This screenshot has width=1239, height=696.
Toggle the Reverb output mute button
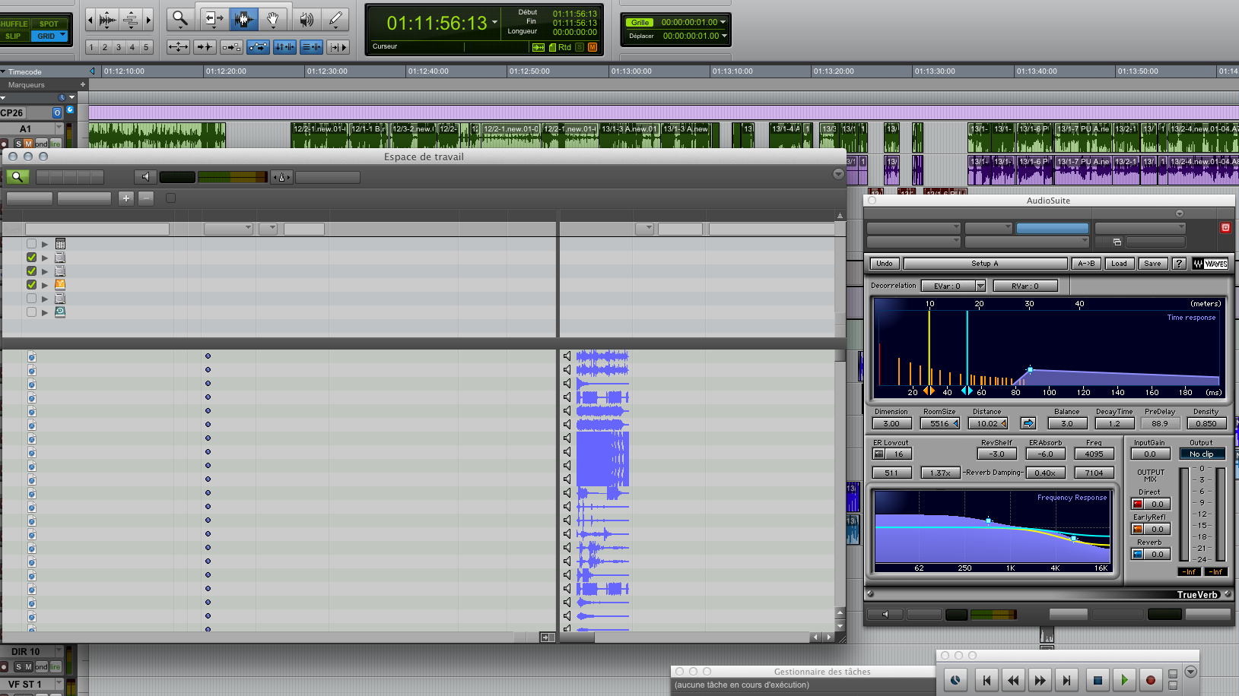click(1138, 554)
